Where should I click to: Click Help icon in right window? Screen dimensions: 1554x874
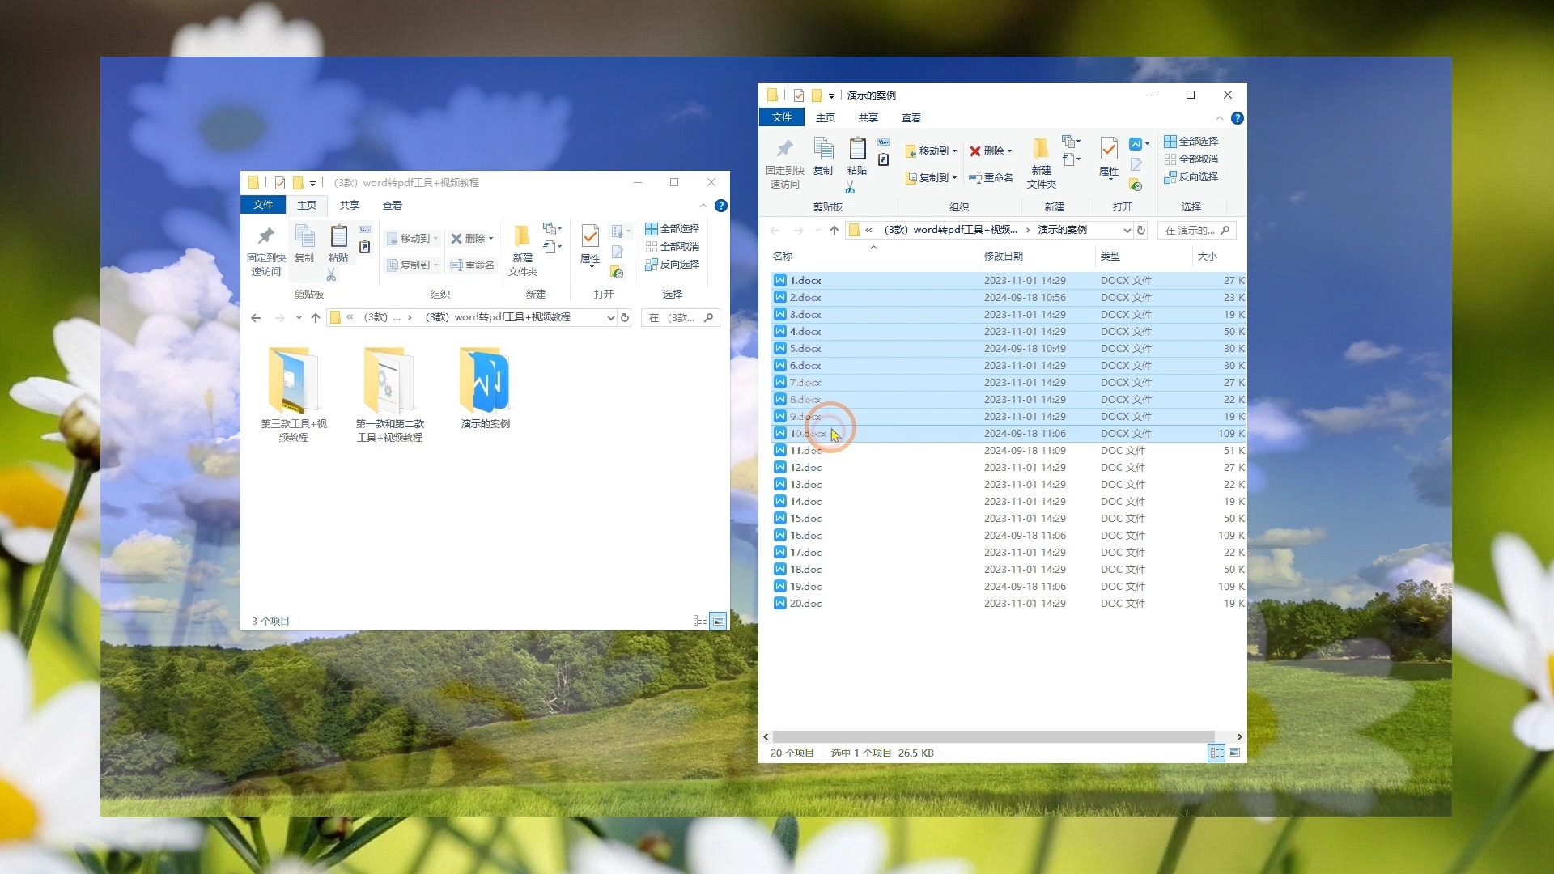1237,118
